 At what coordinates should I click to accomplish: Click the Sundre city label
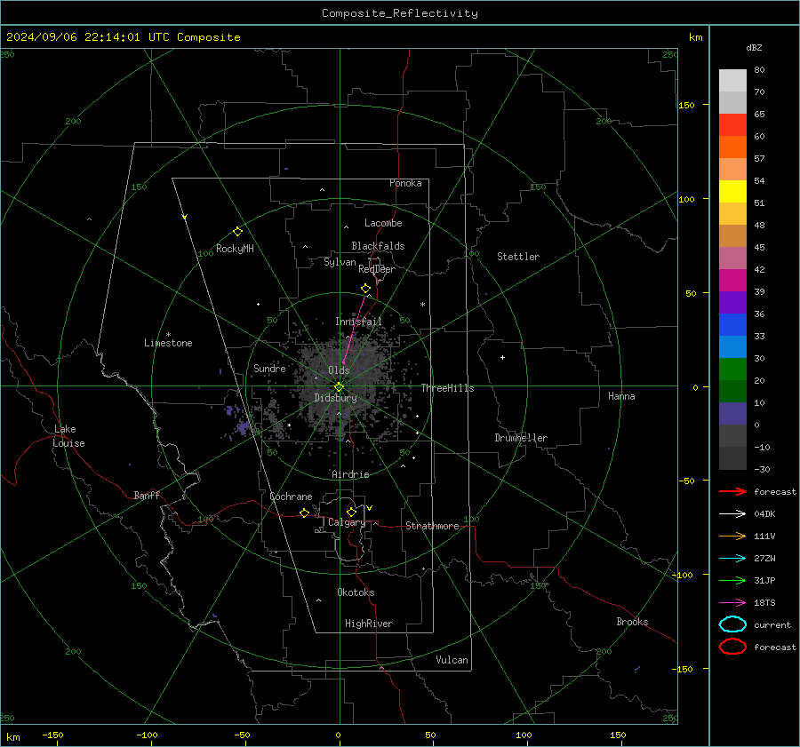(x=269, y=368)
